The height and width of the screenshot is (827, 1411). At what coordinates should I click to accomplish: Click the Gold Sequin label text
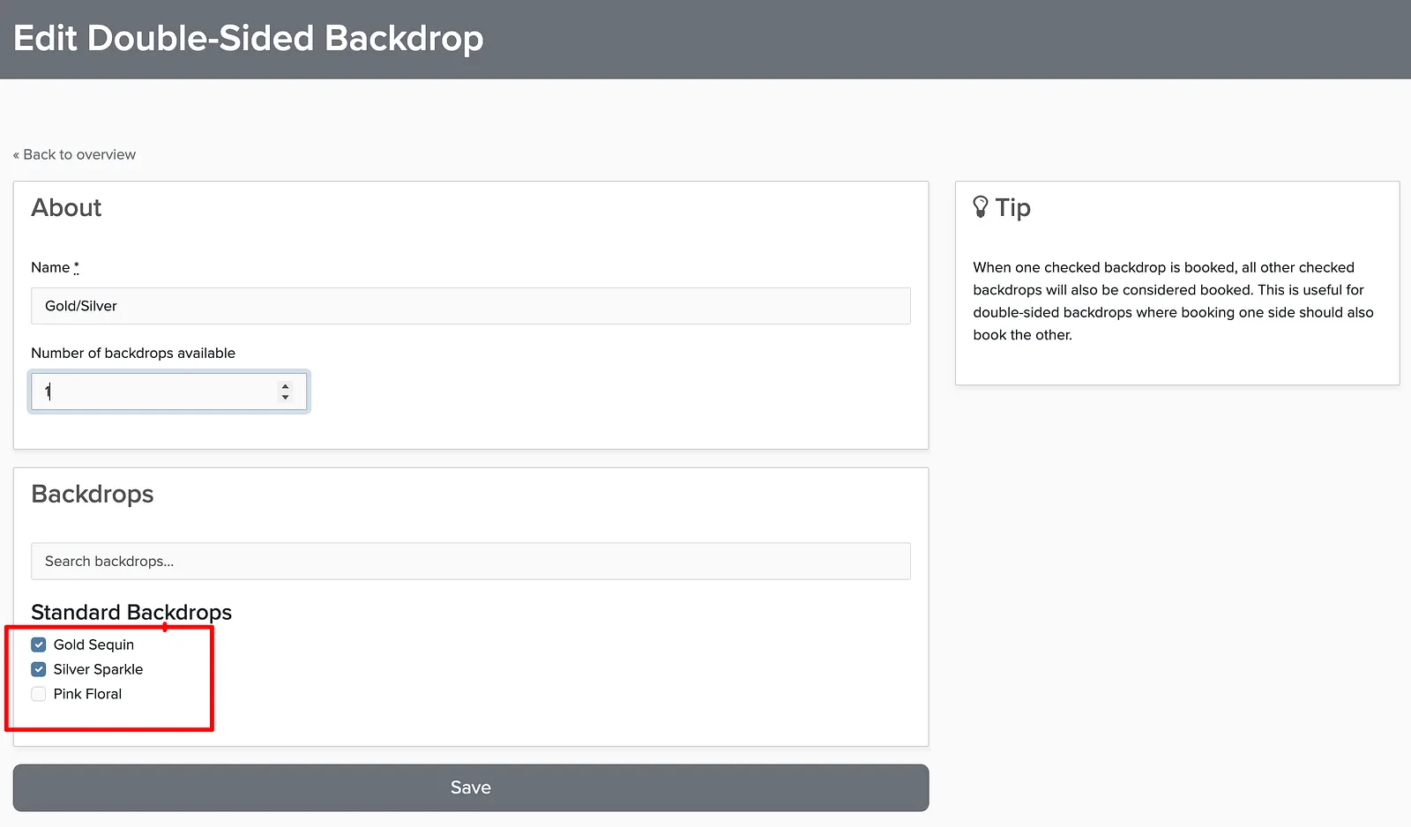[x=93, y=644]
